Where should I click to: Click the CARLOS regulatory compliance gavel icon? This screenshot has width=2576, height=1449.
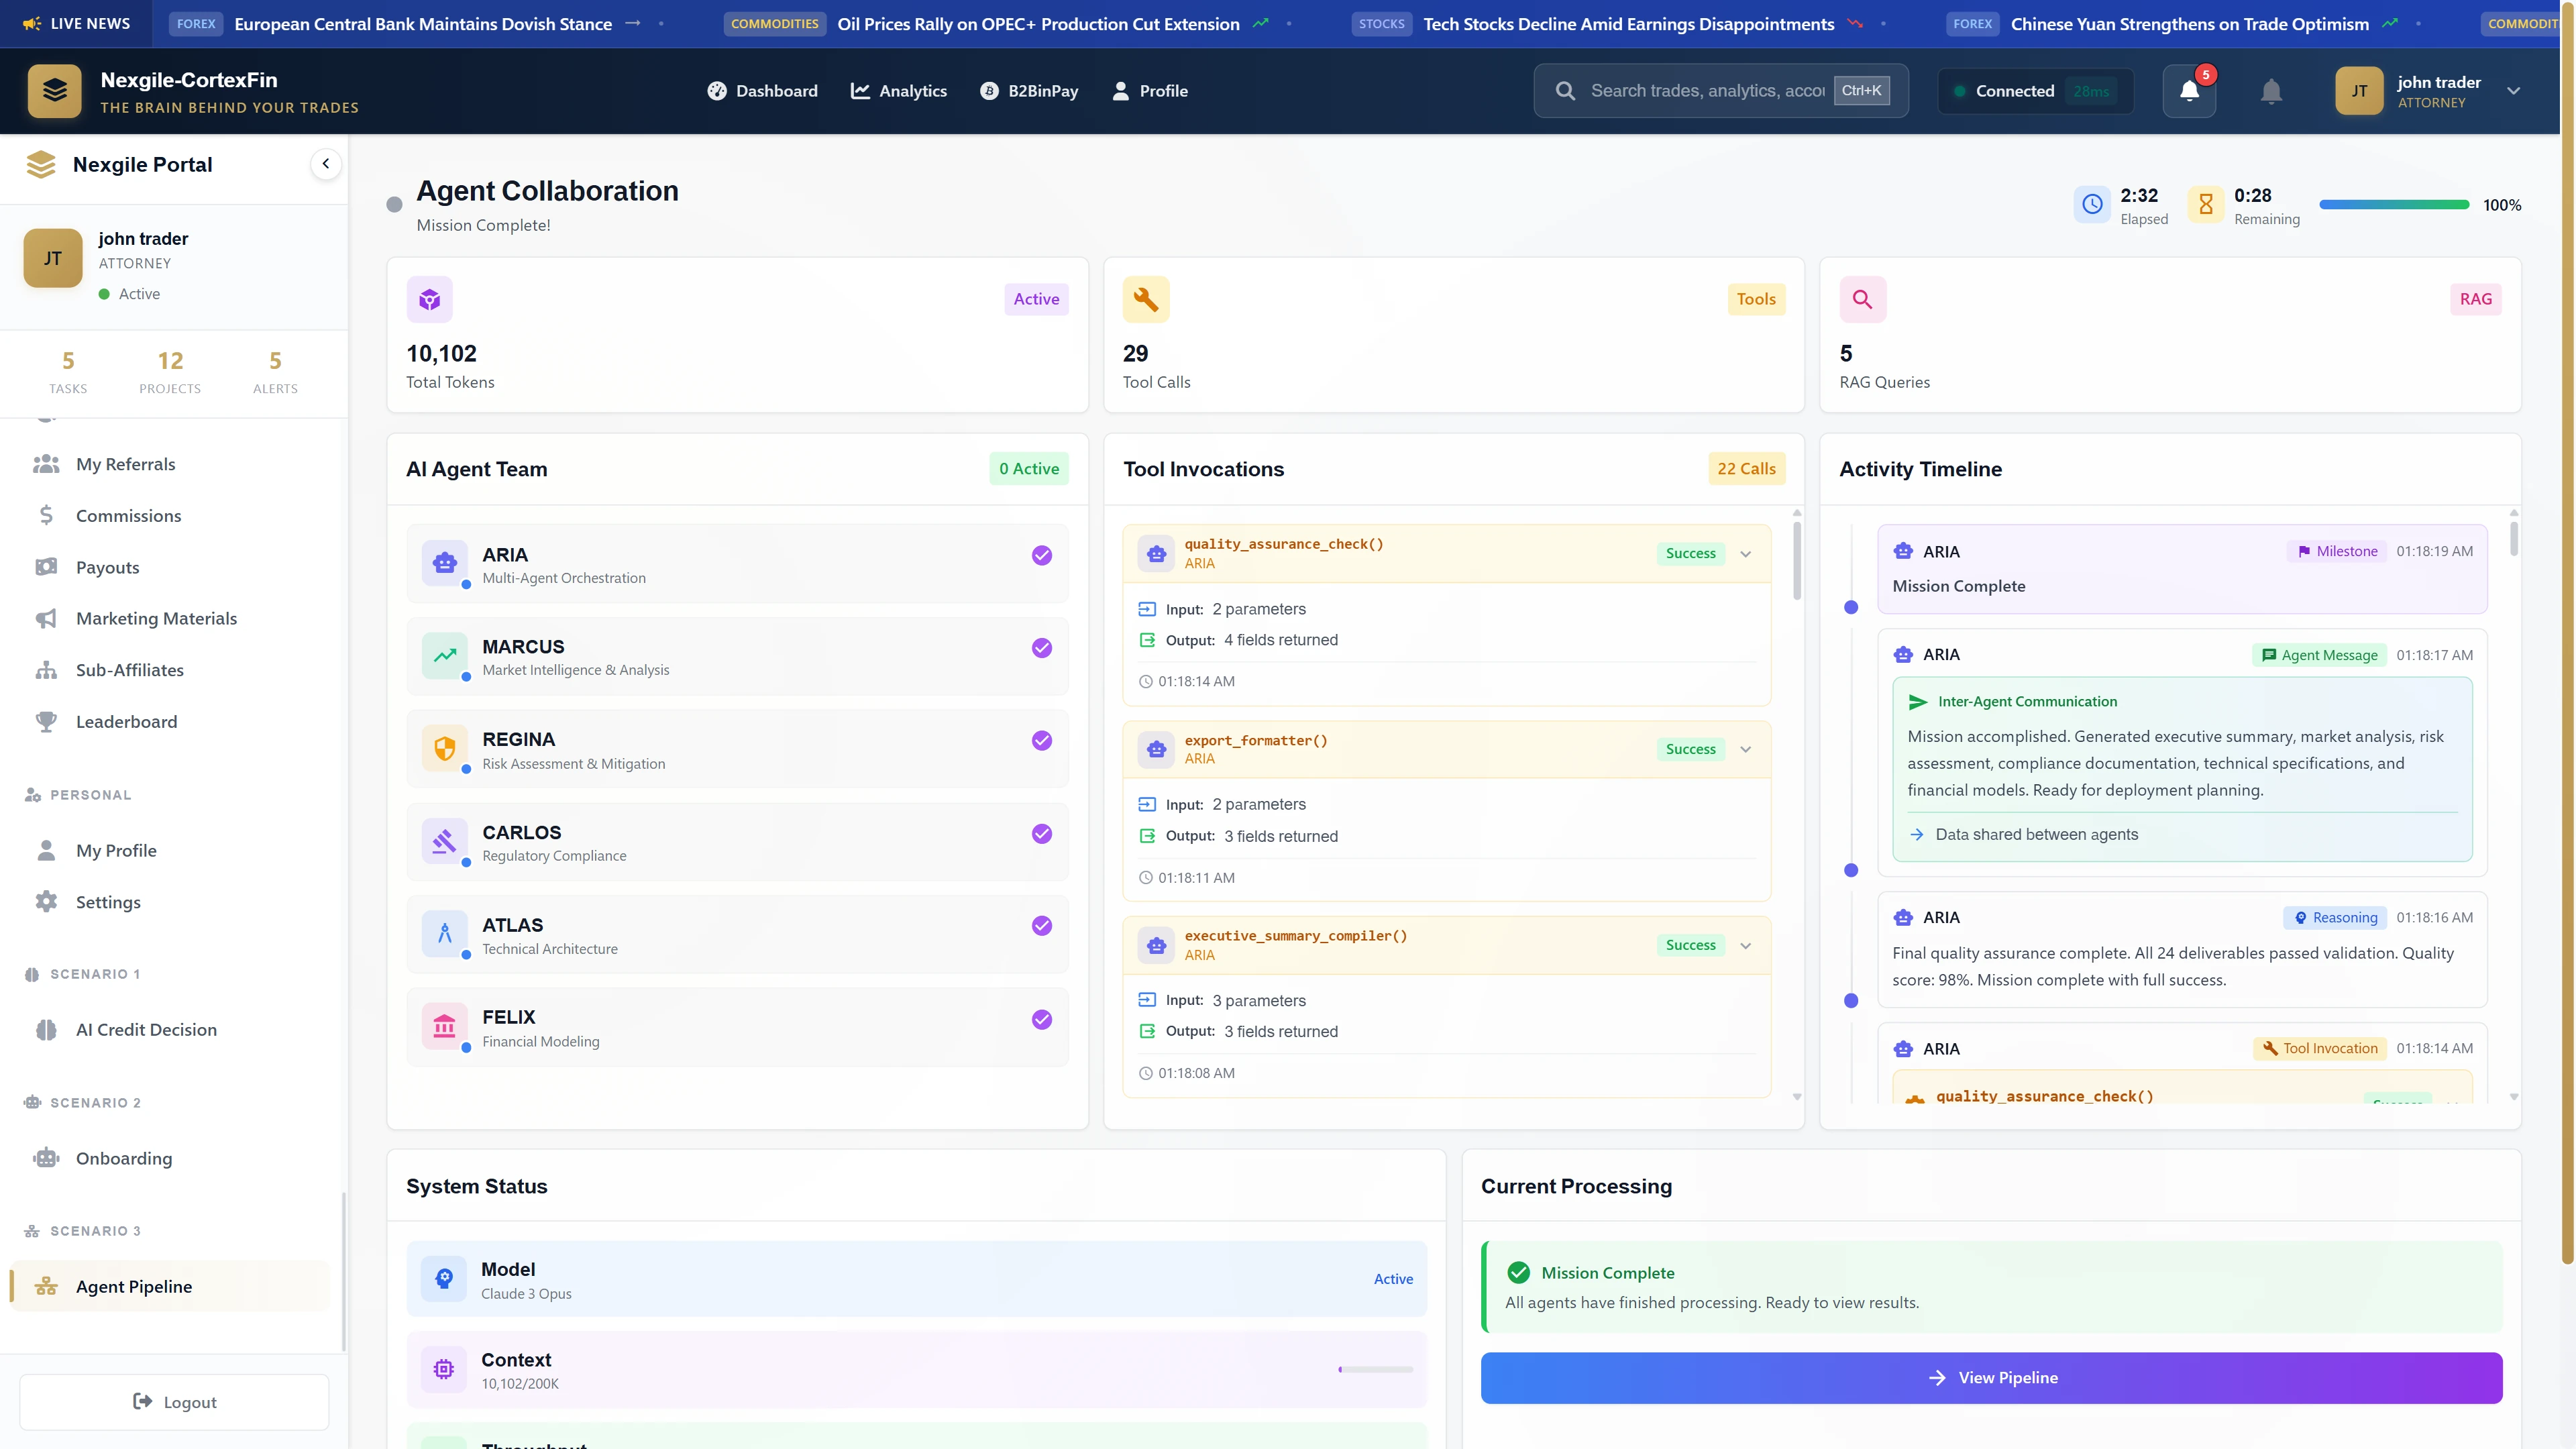tap(444, 841)
